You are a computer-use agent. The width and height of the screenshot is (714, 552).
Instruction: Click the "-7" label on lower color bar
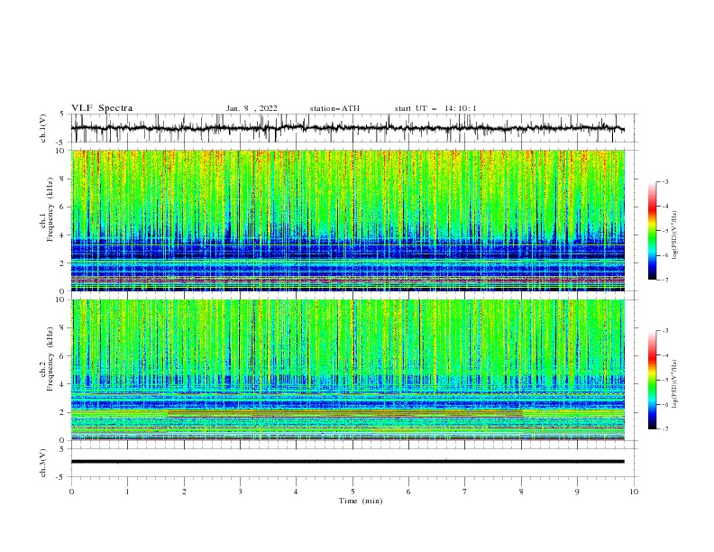click(x=665, y=429)
